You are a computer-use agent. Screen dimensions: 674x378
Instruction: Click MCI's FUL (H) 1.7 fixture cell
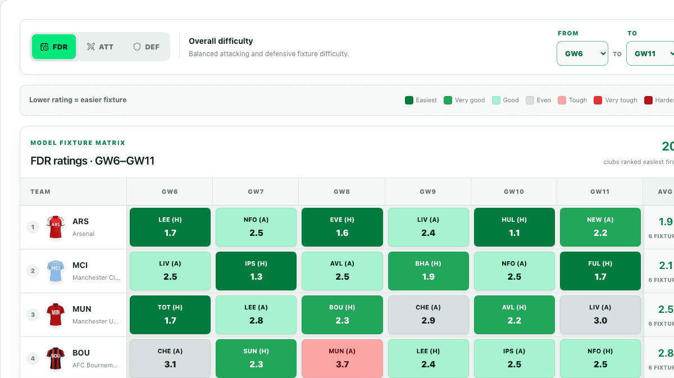(600, 271)
